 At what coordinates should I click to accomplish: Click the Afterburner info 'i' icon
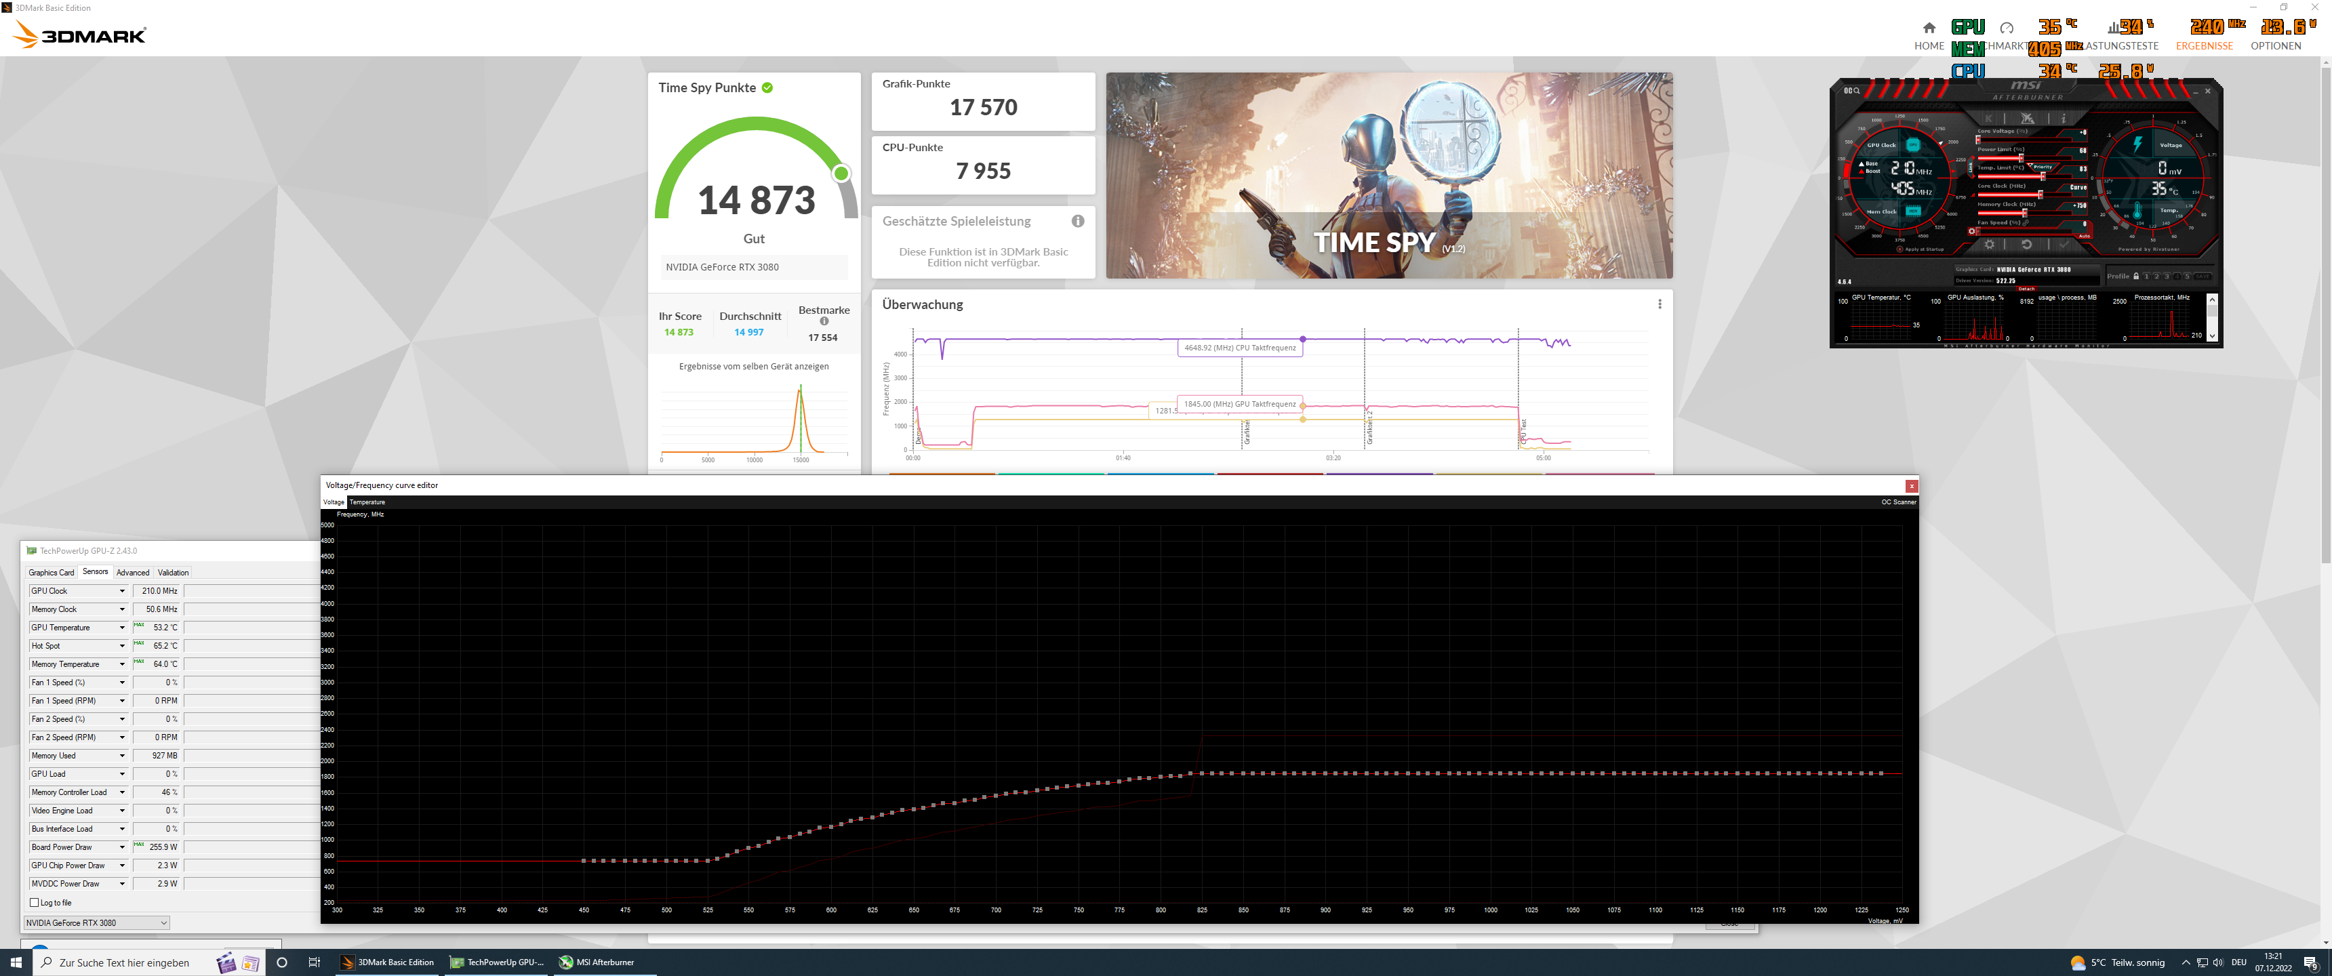coord(2064,119)
